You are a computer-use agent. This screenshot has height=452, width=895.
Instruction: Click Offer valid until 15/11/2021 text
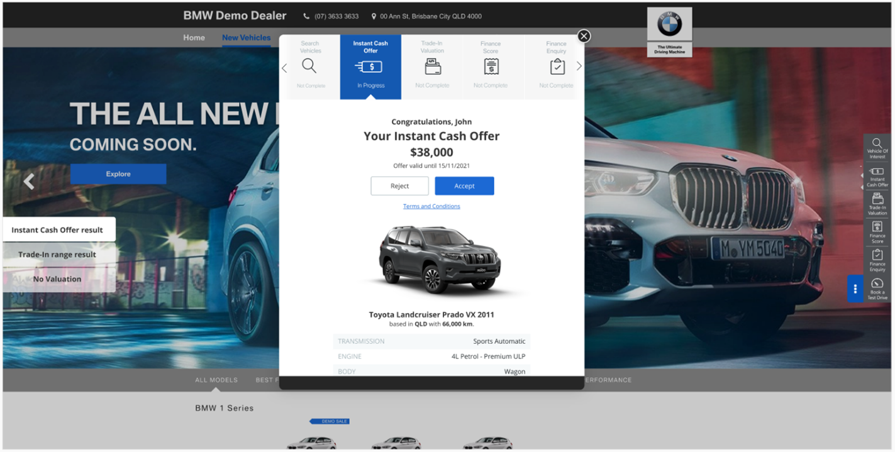pyautogui.click(x=431, y=166)
